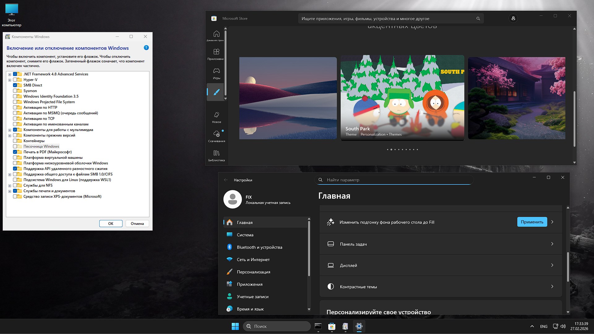Go to Store Home page icon
This screenshot has width=594, height=334.
tap(216, 35)
